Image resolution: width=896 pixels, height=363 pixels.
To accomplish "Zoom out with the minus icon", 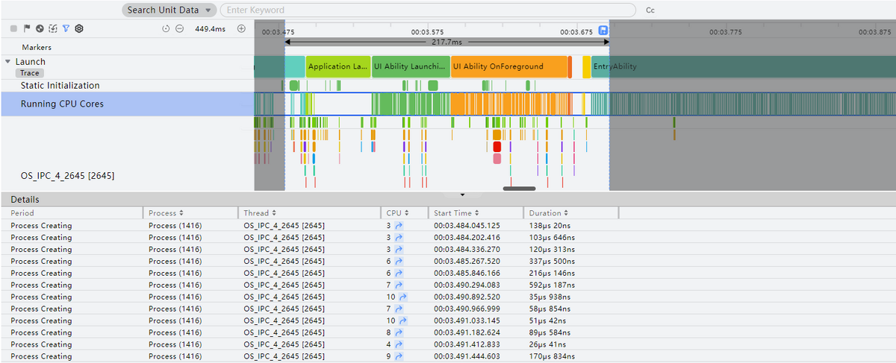I will pyautogui.click(x=179, y=28).
